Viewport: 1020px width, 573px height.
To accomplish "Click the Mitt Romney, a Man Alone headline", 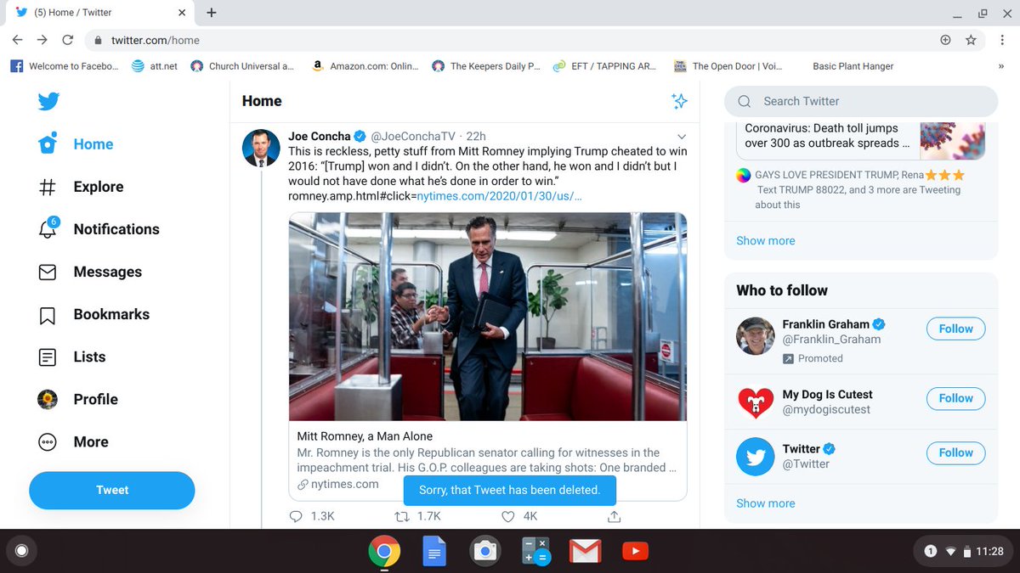I will [x=365, y=436].
